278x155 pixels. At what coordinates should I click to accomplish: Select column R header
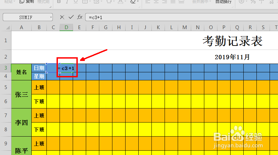point(250,27)
